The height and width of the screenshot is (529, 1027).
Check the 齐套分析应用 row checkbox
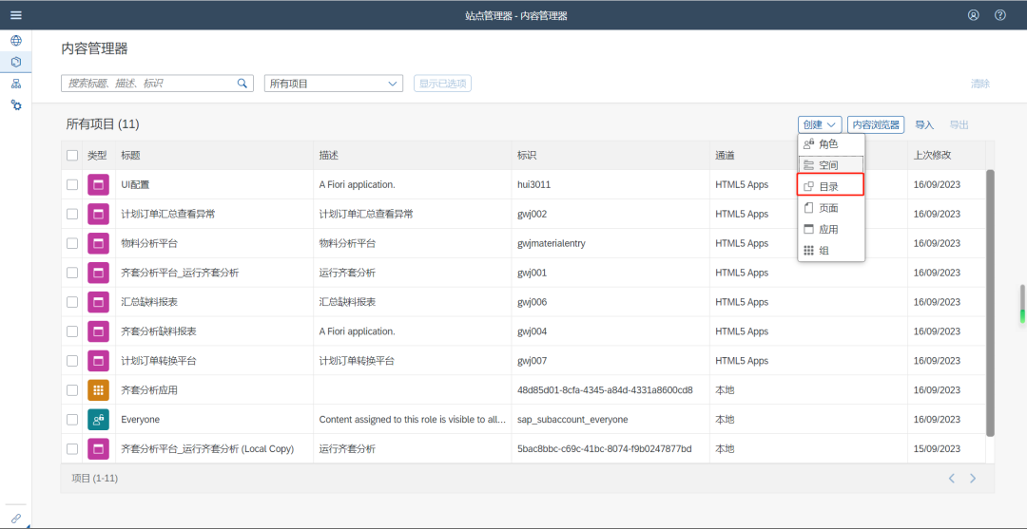[x=72, y=390]
